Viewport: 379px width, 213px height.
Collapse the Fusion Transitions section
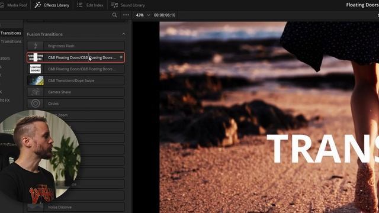click(x=124, y=34)
